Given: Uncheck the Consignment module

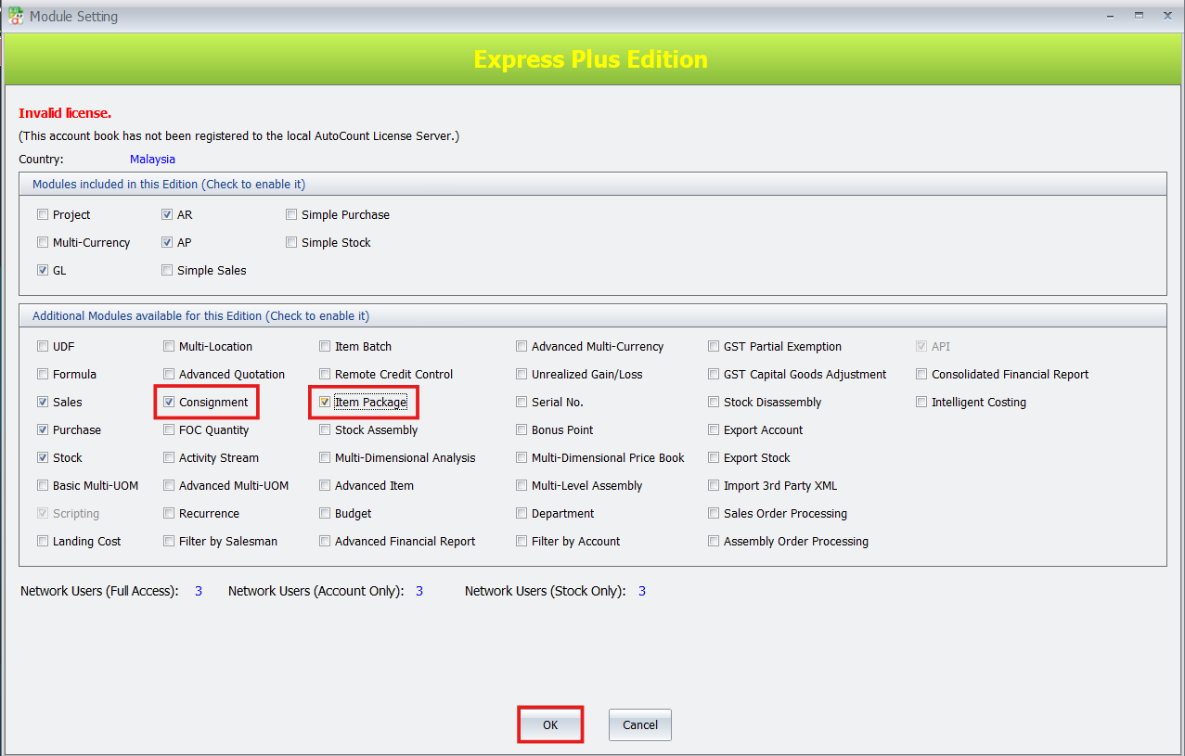Looking at the screenshot, I should click(169, 402).
